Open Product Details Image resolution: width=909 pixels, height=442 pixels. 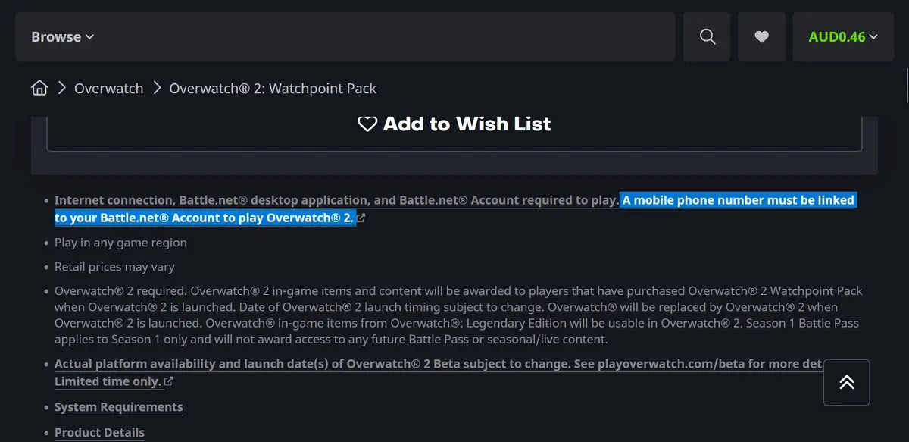[99, 433]
